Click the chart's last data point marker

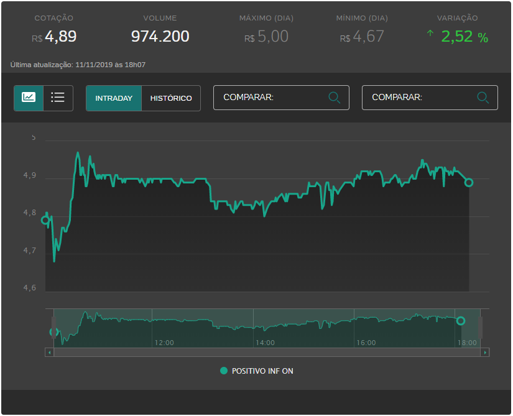coord(469,182)
